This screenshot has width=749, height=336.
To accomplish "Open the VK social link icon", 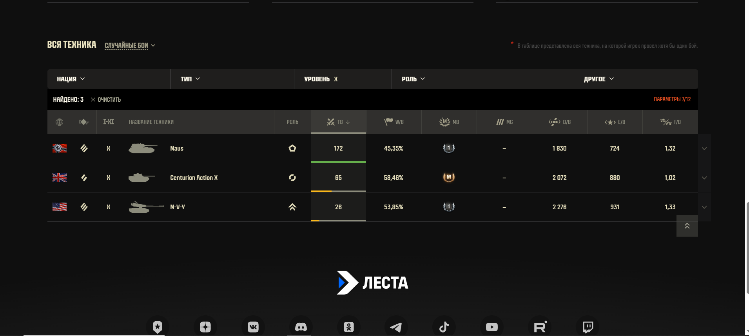I will tap(253, 327).
